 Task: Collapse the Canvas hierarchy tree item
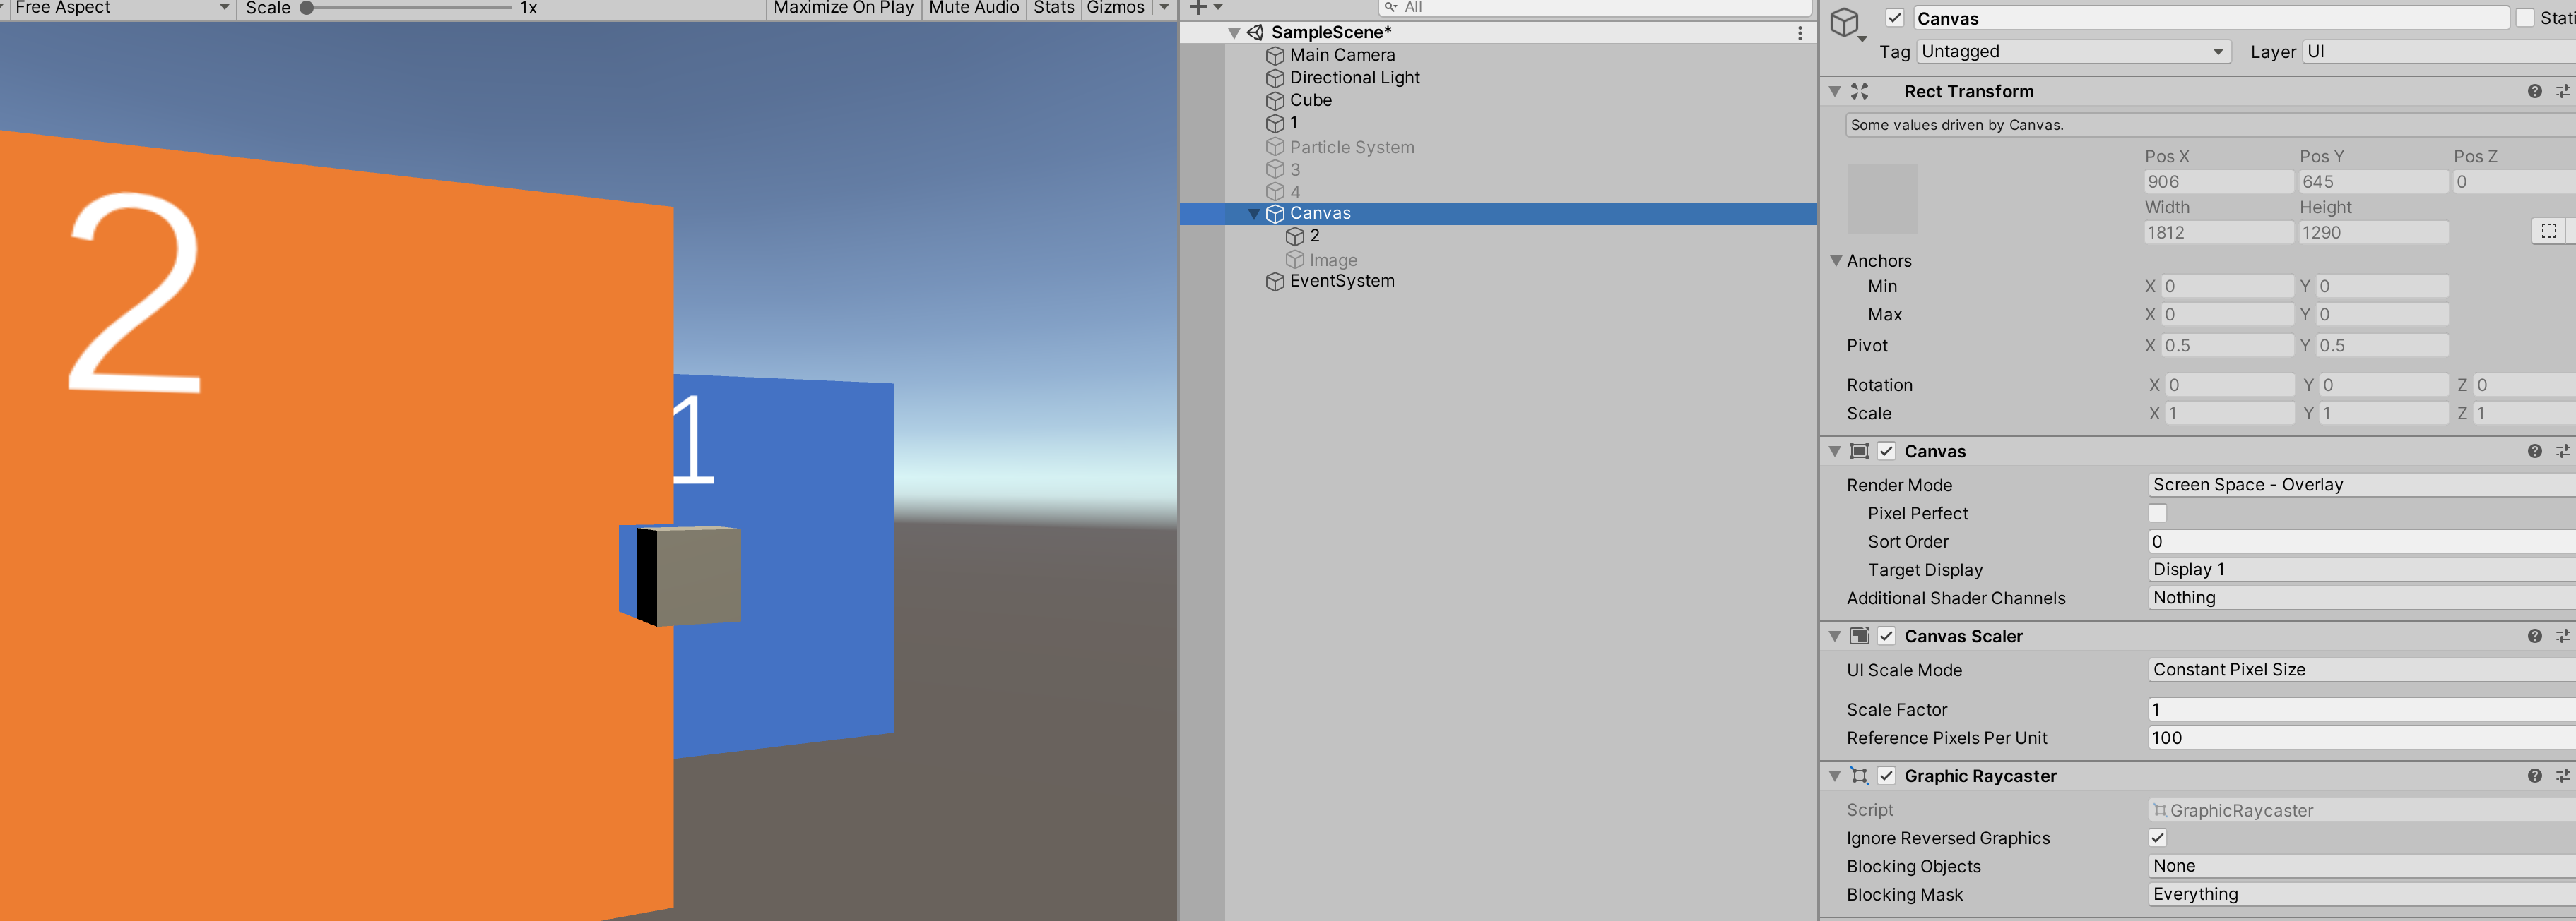click(1253, 214)
